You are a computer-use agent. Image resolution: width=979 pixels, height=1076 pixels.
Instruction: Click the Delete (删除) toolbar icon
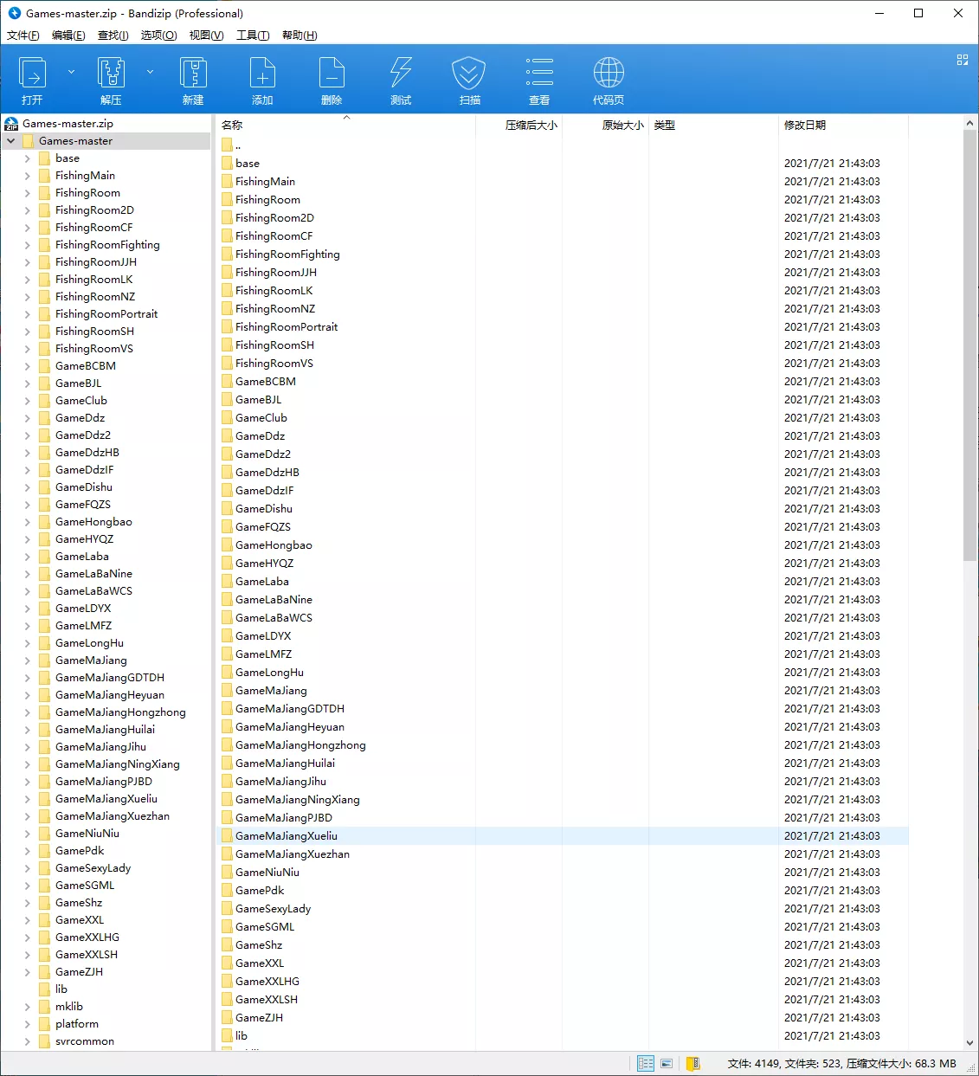(x=332, y=80)
